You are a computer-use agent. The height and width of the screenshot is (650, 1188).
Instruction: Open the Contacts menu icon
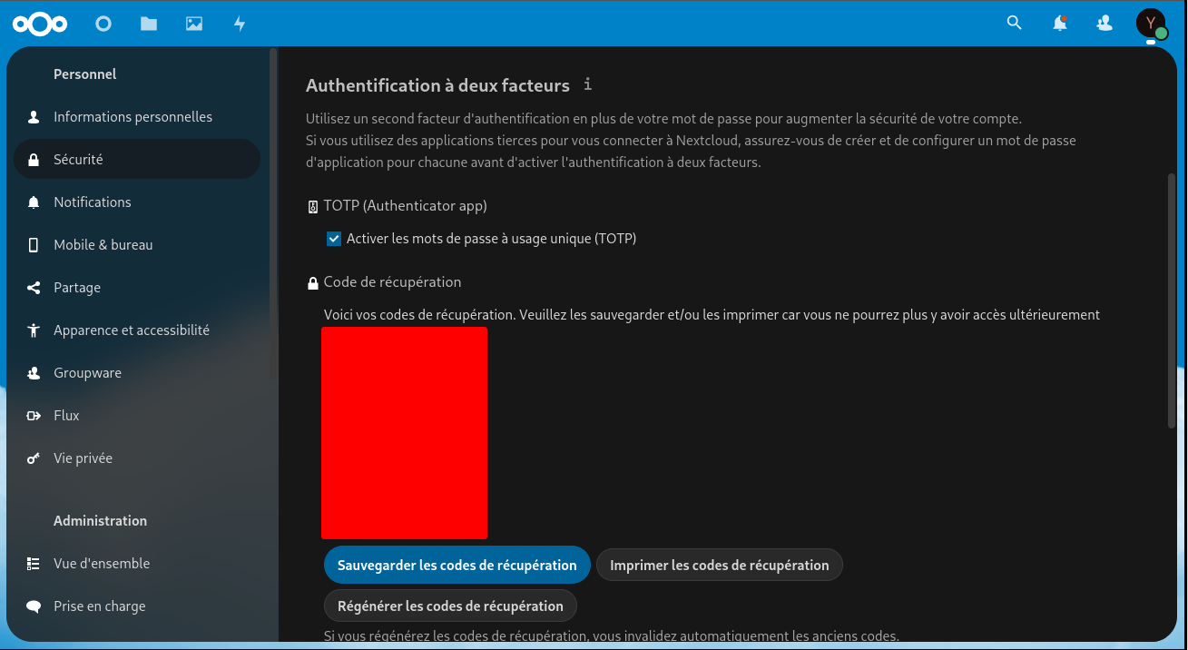(1105, 24)
